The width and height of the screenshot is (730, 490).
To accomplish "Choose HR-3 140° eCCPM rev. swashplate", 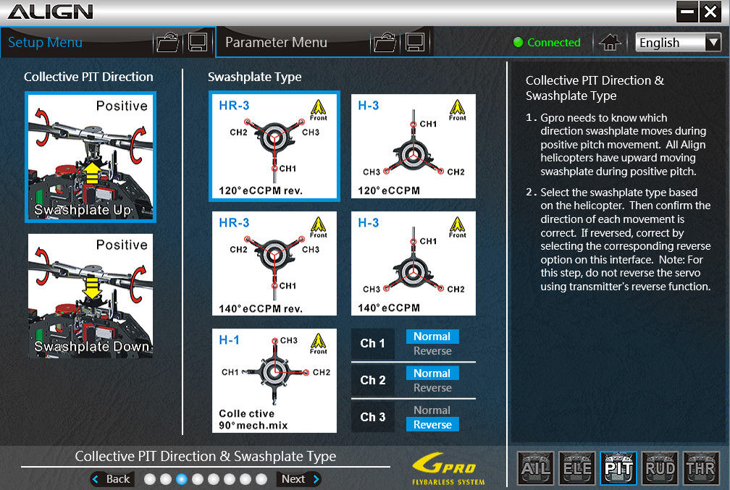I will tap(274, 263).
